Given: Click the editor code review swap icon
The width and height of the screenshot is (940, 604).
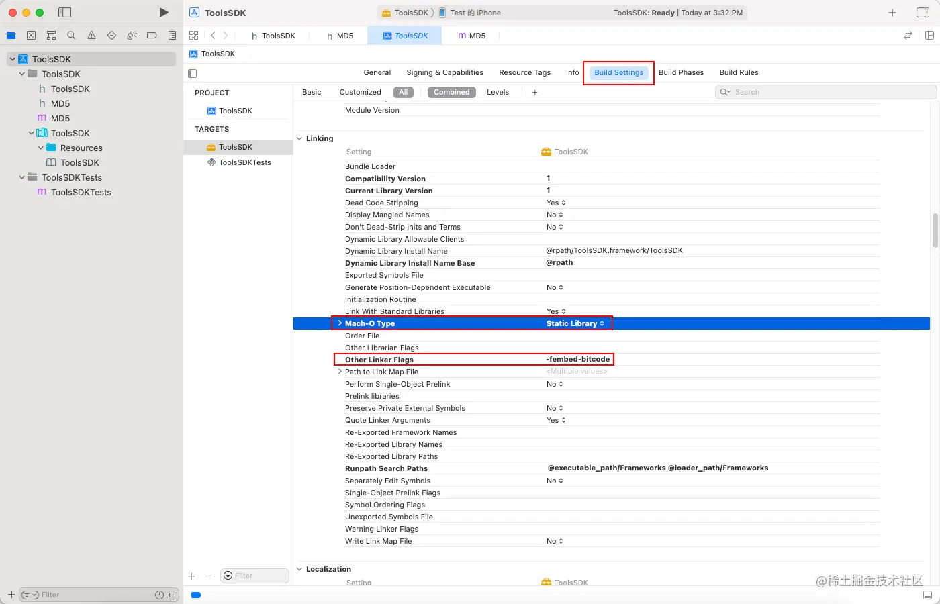Looking at the screenshot, I should point(908,36).
